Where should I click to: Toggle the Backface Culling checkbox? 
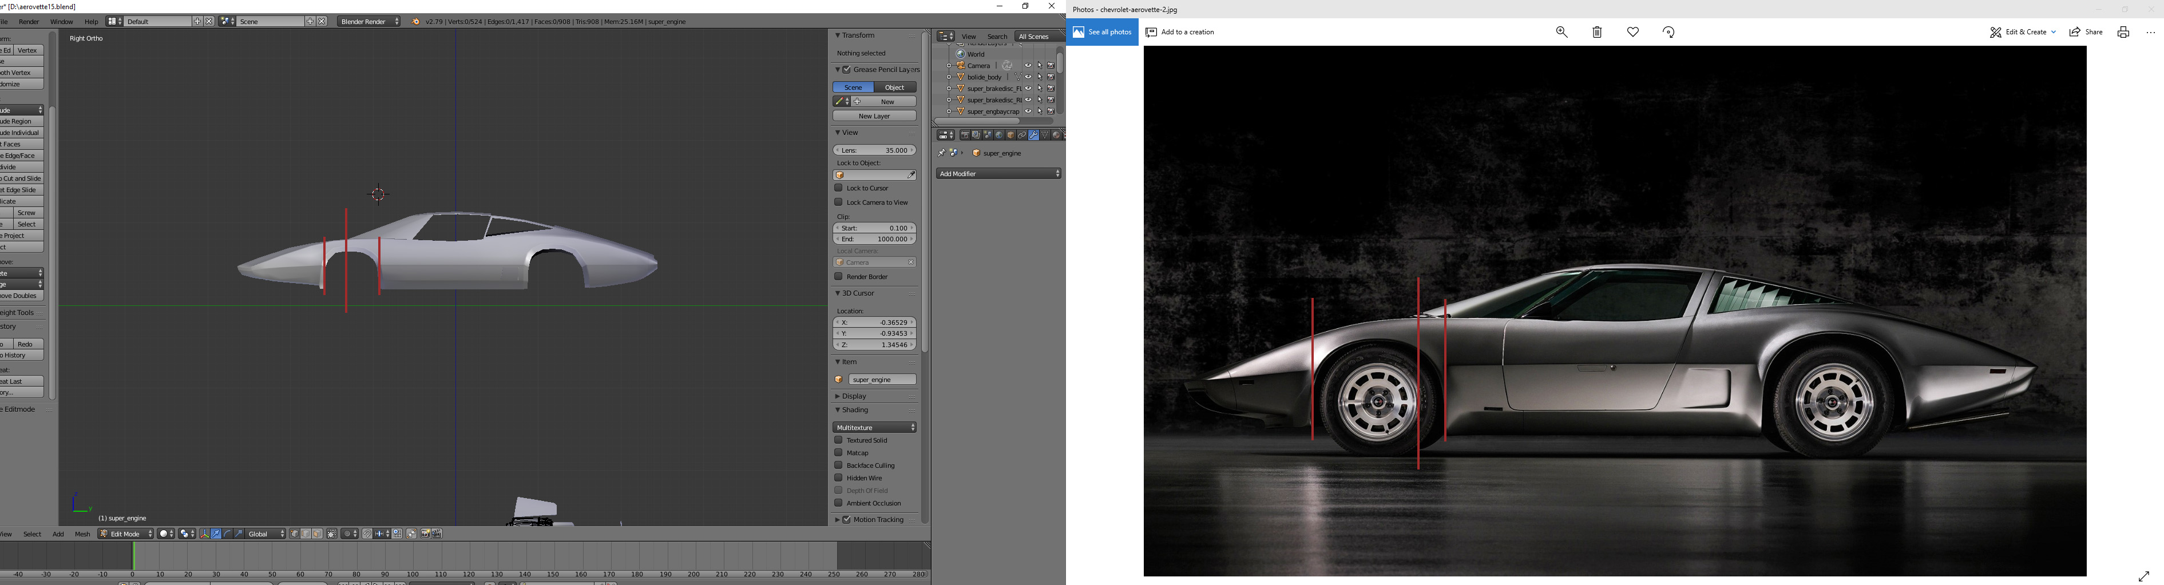(838, 465)
